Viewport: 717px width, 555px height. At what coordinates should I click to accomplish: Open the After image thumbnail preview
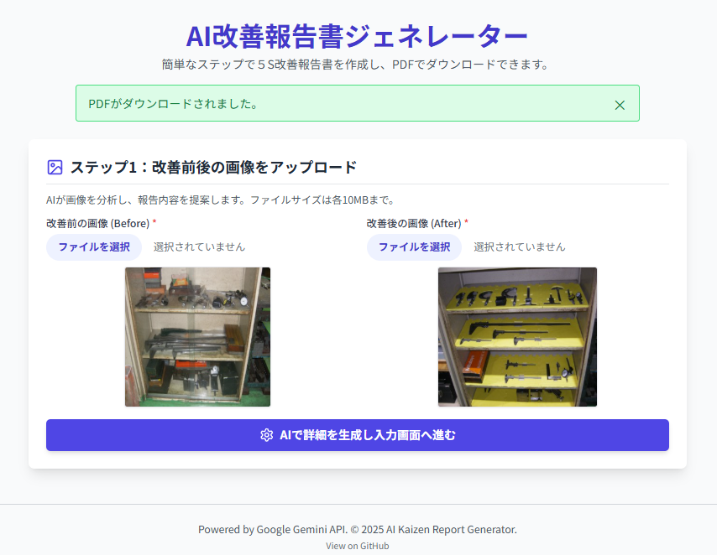pyautogui.click(x=517, y=337)
